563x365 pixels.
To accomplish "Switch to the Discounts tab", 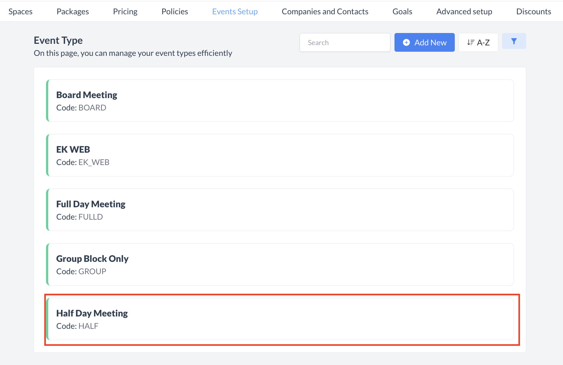I will pos(533,12).
